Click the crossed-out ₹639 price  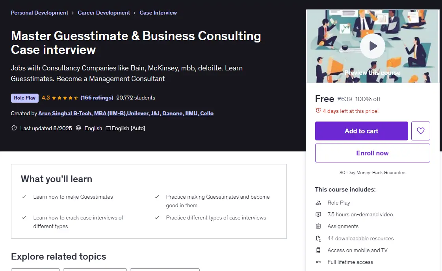pos(345,99)
